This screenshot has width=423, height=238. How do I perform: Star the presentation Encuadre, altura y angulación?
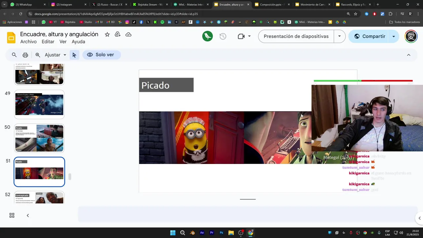[x=107, y=34]
